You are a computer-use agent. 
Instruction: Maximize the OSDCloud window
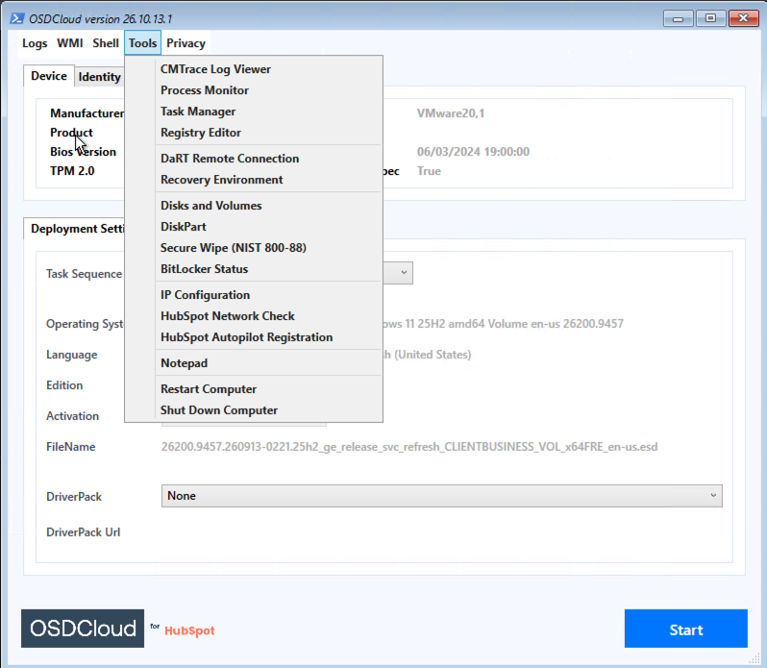coord(710,18)
